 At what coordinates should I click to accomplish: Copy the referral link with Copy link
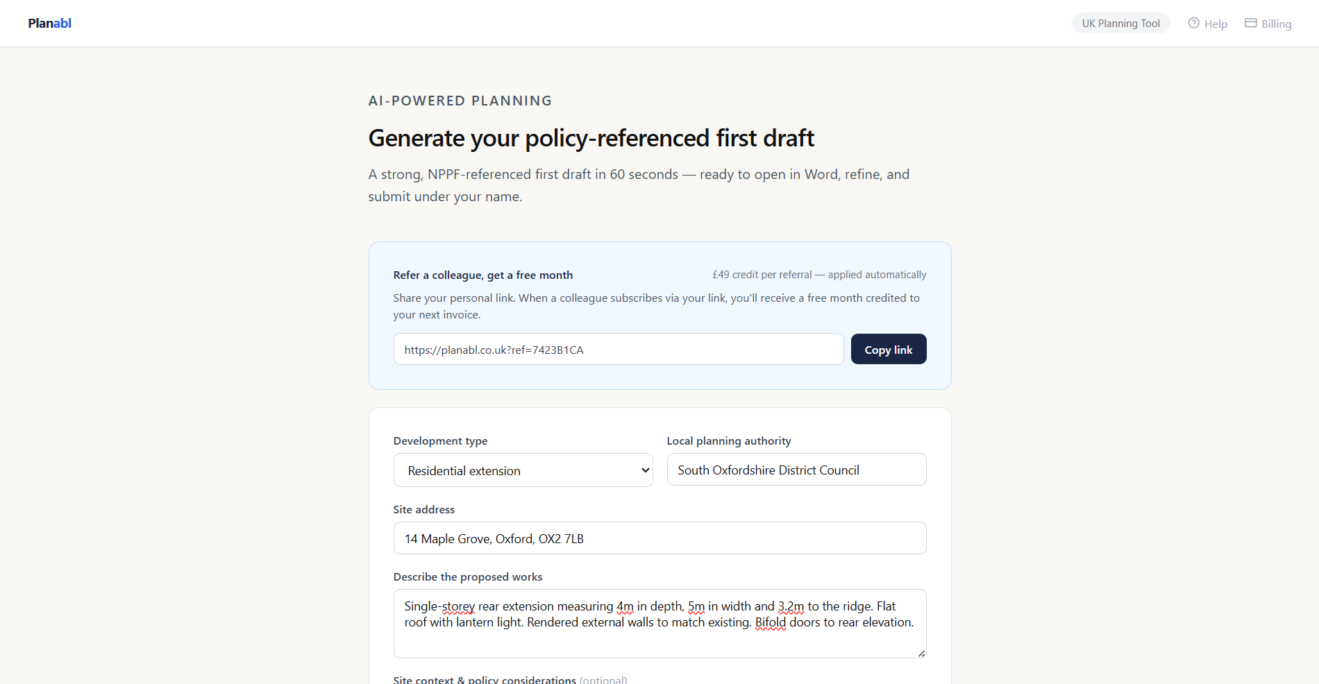click(889, 349)
